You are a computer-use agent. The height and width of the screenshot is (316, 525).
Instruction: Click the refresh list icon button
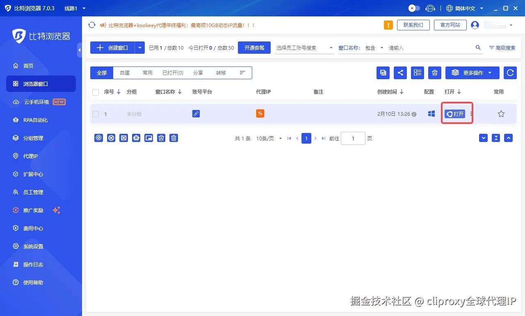click(510, 73)
